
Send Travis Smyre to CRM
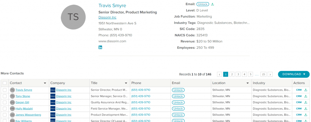pos(299,90)
